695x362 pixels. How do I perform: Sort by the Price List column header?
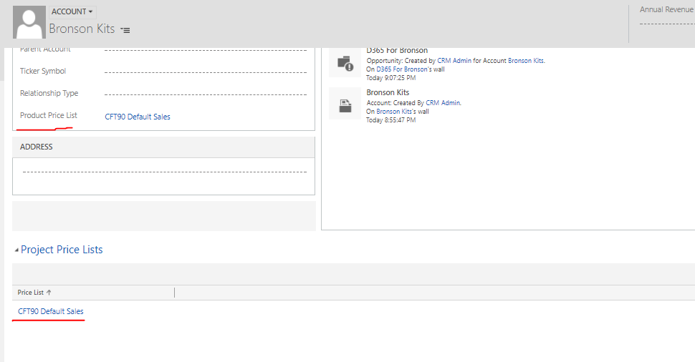coord(34,293)
